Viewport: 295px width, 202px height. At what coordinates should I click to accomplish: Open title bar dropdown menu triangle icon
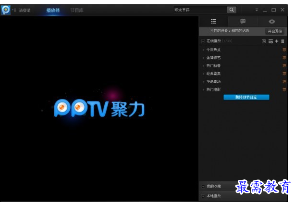coord(257,10)
